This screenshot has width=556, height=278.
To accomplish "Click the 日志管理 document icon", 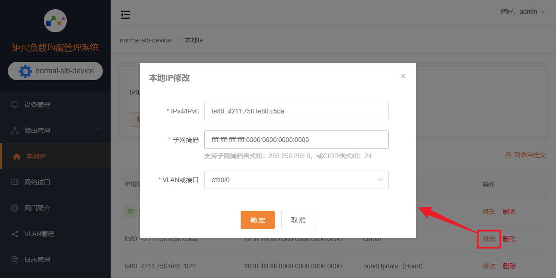I will tap(15, 260).
